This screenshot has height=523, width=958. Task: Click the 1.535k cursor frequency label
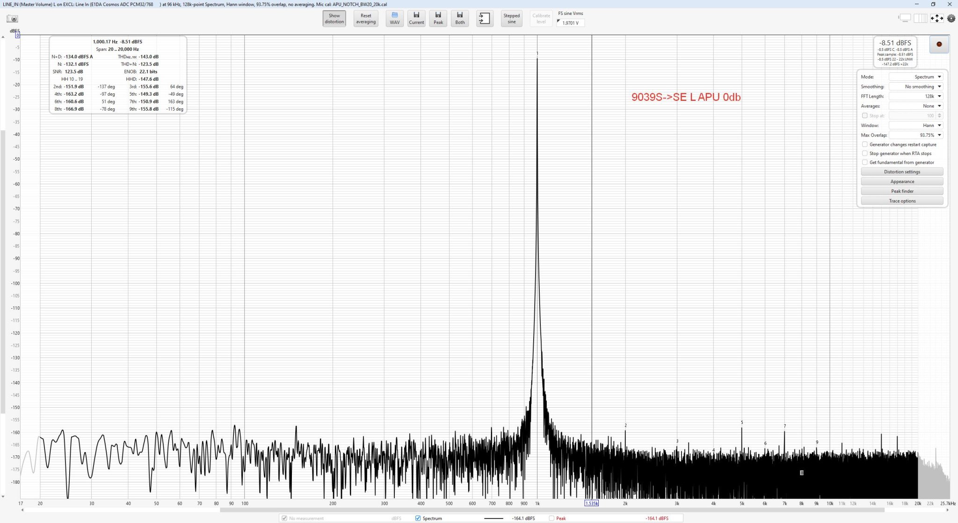pyautogui.click(x=591, y=503)
